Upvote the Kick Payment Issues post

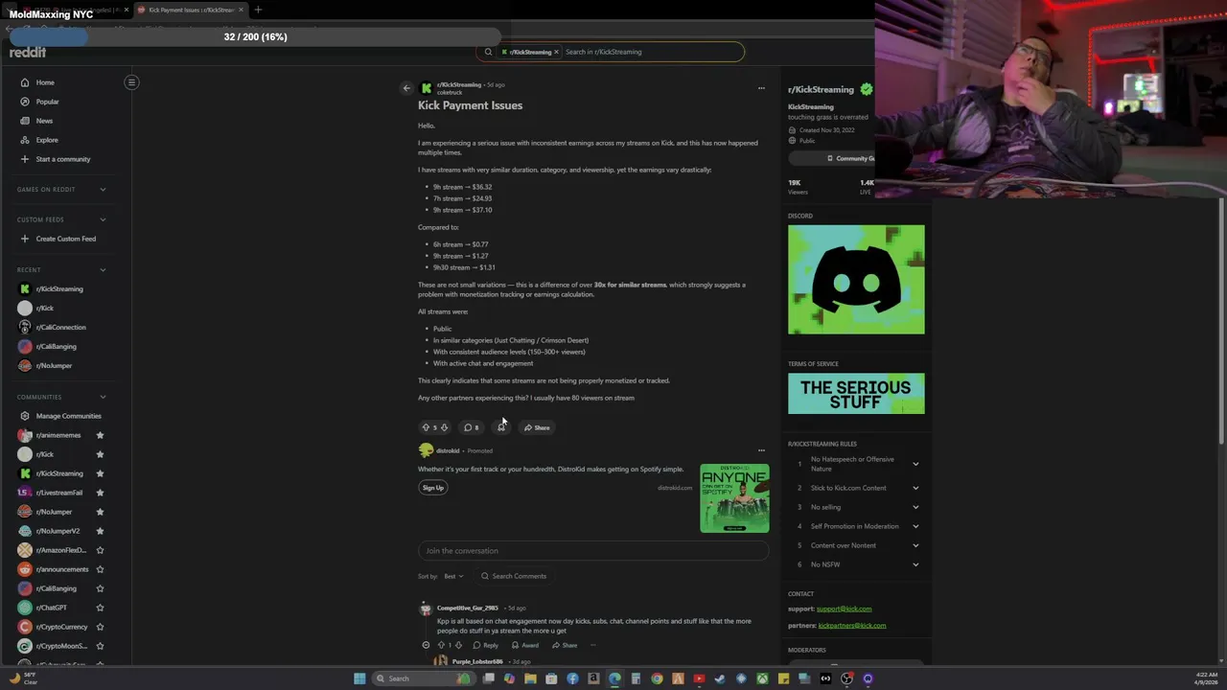click(426, 427)
